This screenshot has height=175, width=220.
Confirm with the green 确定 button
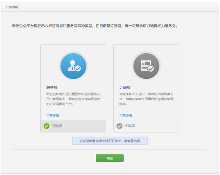coord(110,158)
